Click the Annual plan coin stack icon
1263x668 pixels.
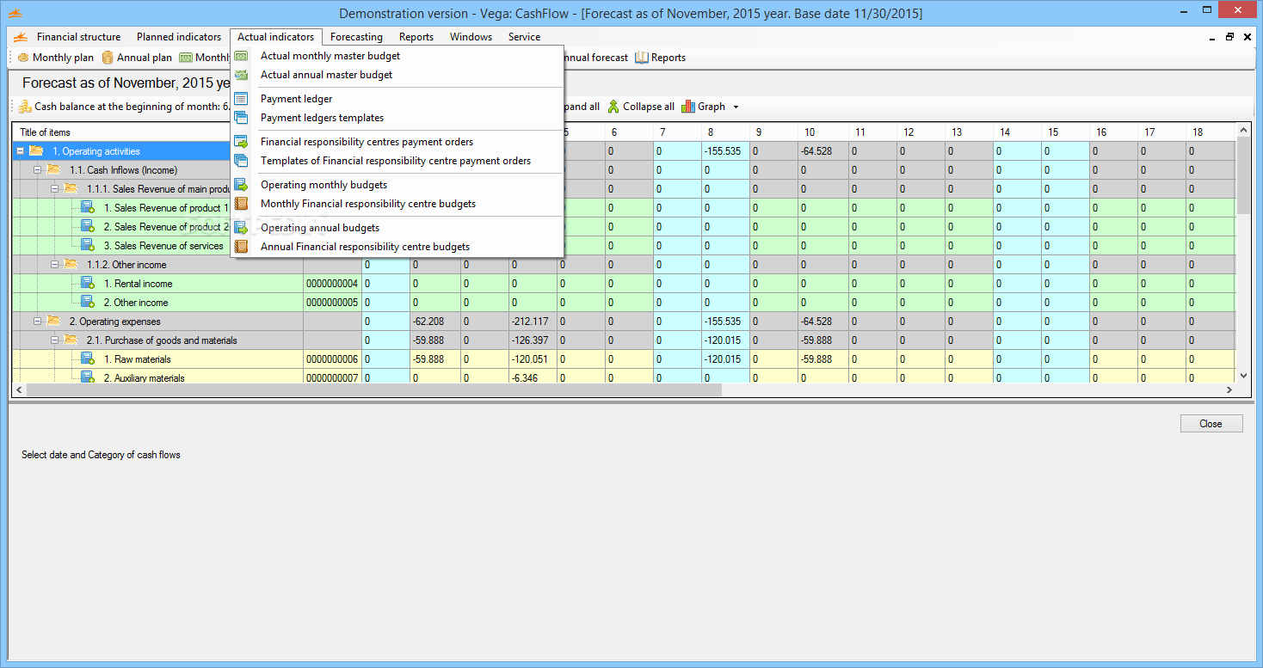tap(108, 58)
